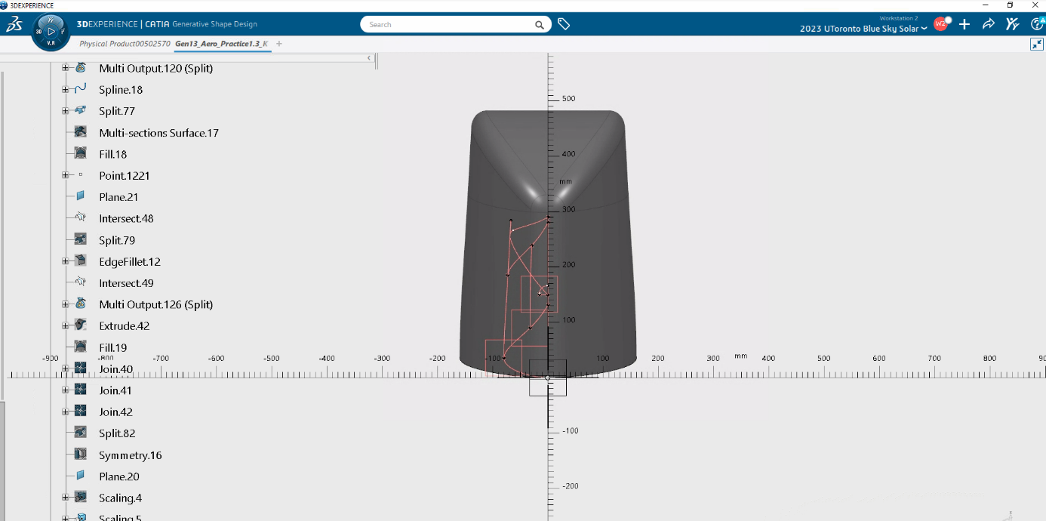
Task: Open the 6WTags tag icon
Action: [564, 24]
